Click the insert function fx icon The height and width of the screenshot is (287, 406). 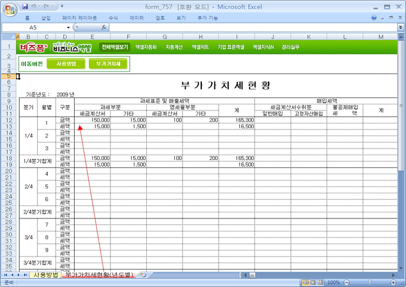tap(104, 27)
